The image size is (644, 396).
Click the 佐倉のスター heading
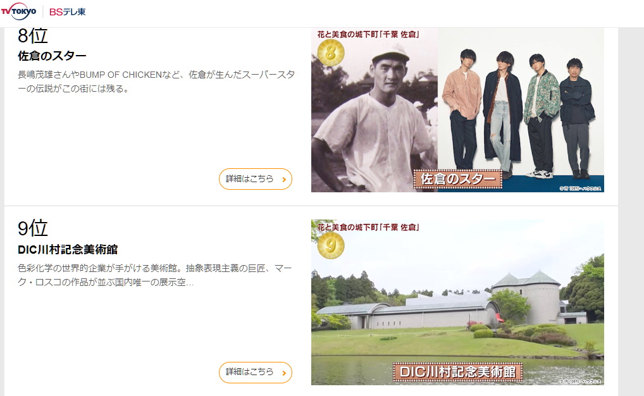[52, 56]
